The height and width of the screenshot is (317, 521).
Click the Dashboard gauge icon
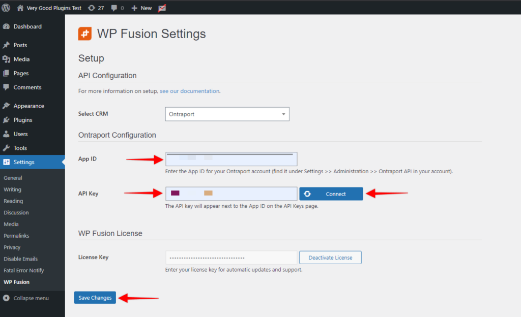[x=6, y=26]
